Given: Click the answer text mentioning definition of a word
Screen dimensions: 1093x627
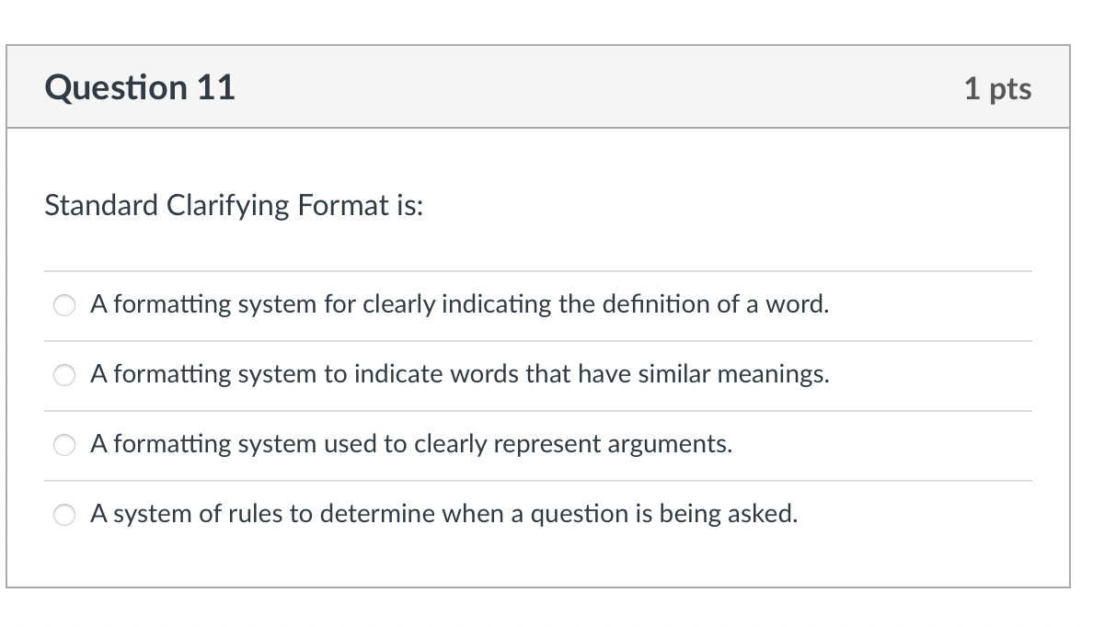Looking at the screenshot, I should pyautogui.click(x=459, y=304).
